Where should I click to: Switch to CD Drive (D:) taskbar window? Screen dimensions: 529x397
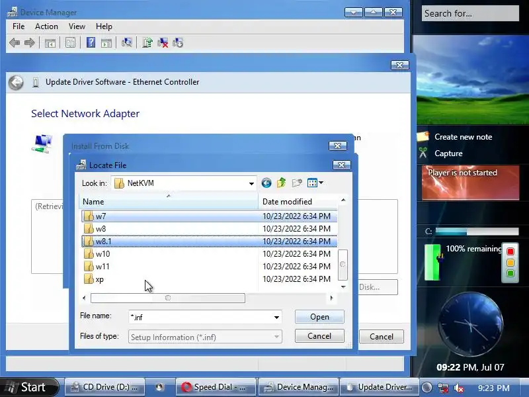point(104,387)
